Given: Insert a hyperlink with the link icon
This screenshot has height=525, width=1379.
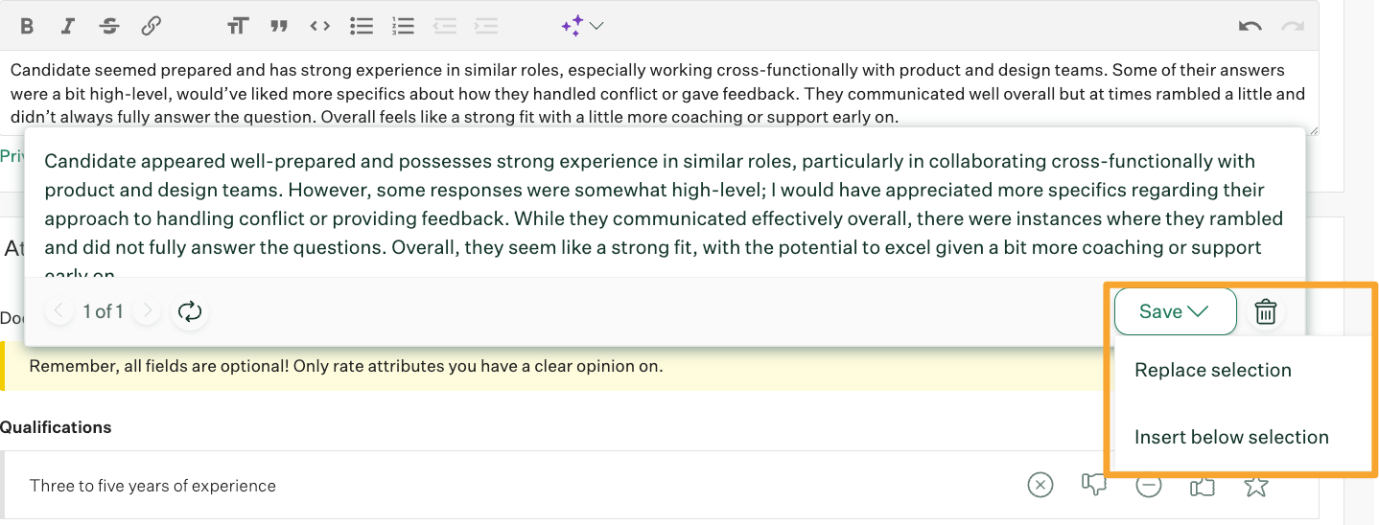Looking at the screenshot, I should [151, 26].
